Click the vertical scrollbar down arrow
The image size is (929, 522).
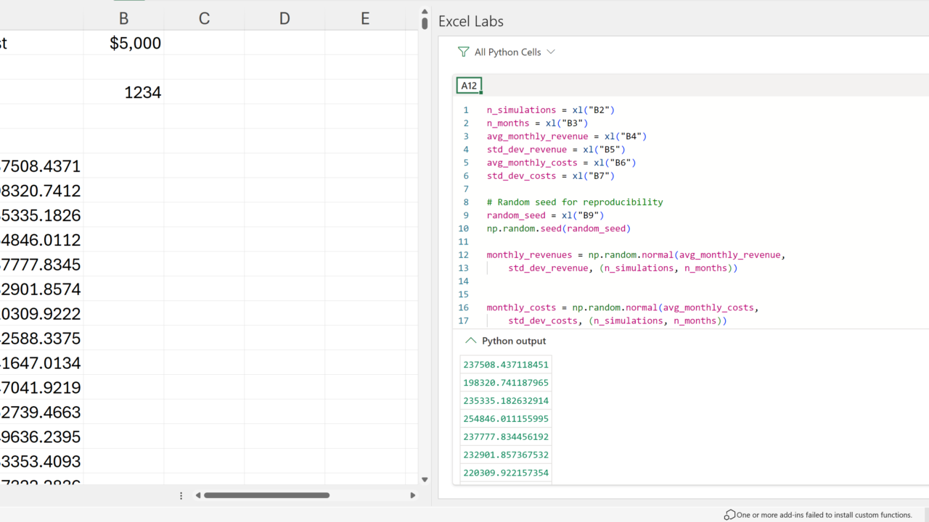tap(425, 479)
